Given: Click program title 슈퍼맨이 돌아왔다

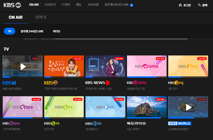Looking at the screenshot, I should pos(178,129).
